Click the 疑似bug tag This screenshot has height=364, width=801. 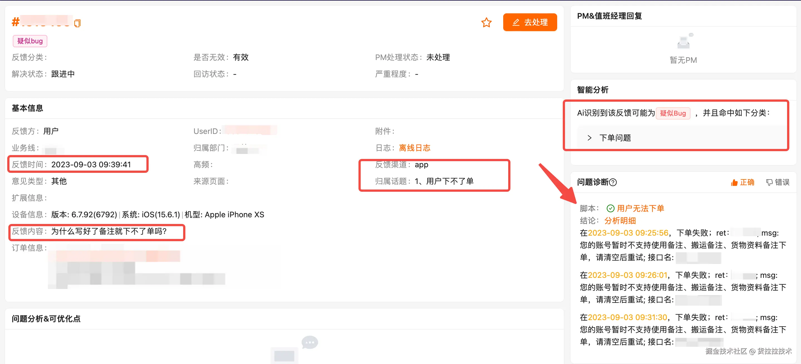30,41
